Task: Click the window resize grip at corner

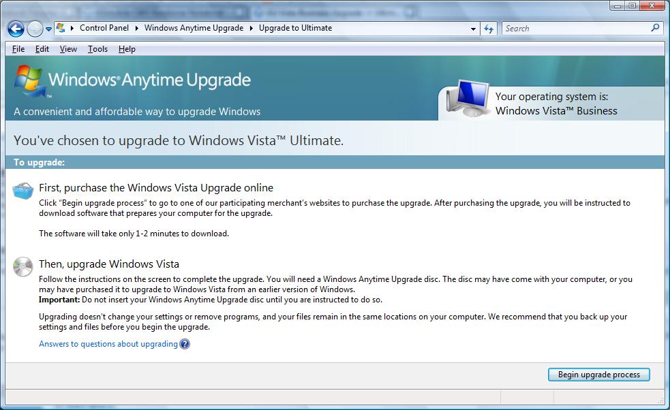Action: 661,400
